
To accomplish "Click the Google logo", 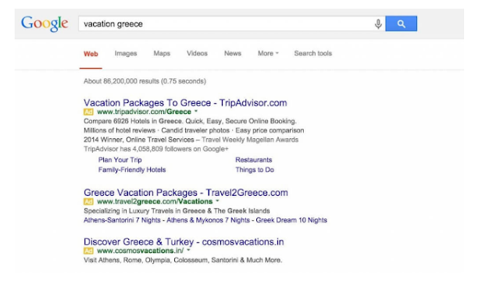I will pyautogui.click(x=45, y=23).
